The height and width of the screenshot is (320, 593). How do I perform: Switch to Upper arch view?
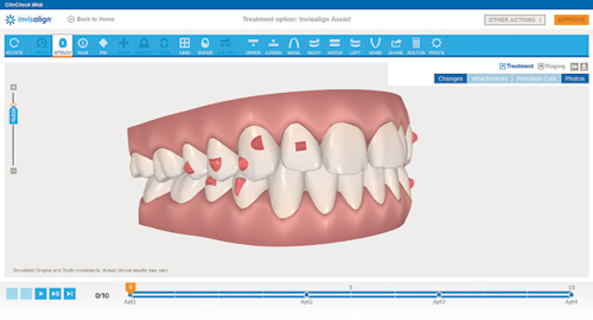253,46
